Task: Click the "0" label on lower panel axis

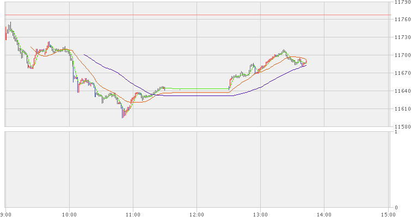Action: tap(396, 207)
